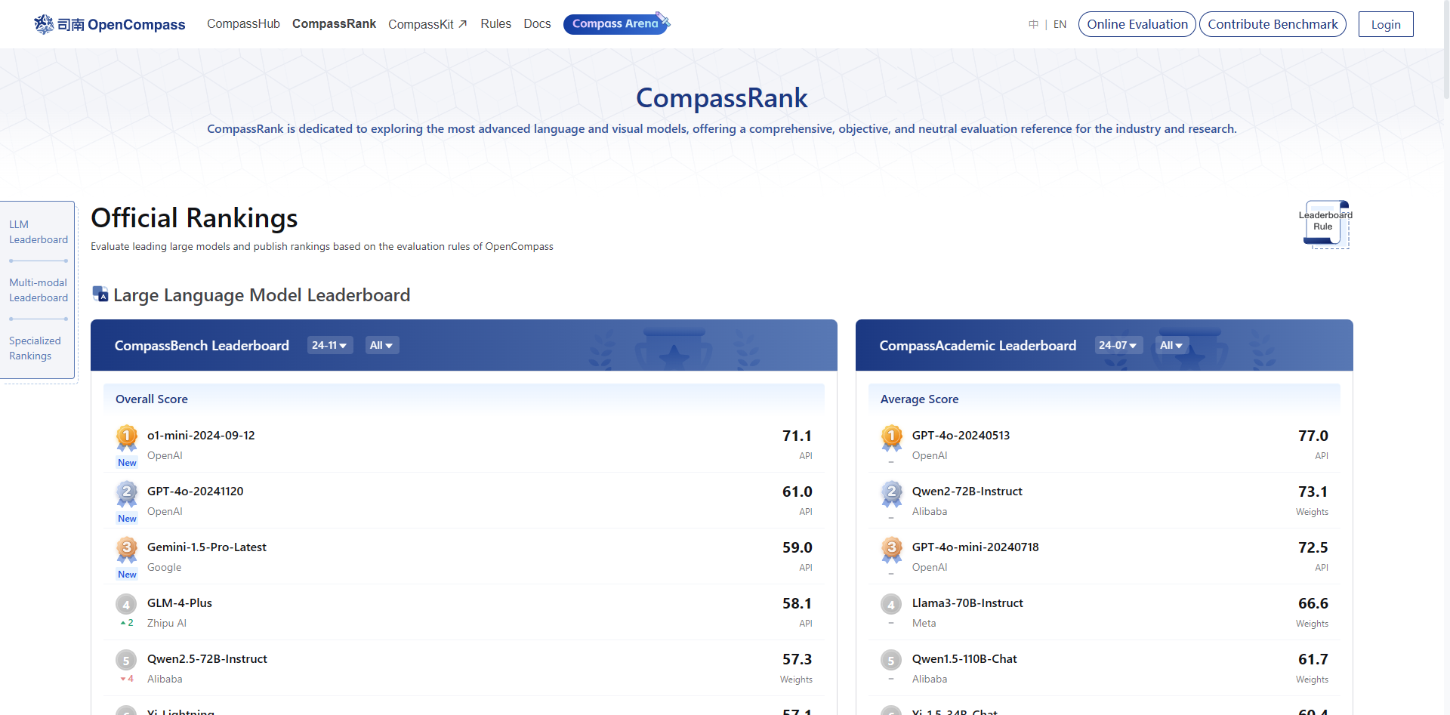Open the CompassHub menu item
This screenshot has width=1450, height=715.
[x=243, y=23]
